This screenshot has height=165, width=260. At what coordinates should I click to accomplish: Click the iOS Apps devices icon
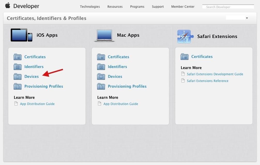[x=21, y=34]
